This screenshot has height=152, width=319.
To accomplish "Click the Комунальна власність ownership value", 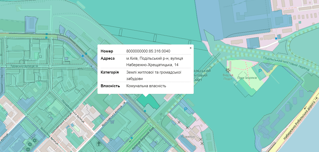I will [146, 86].
